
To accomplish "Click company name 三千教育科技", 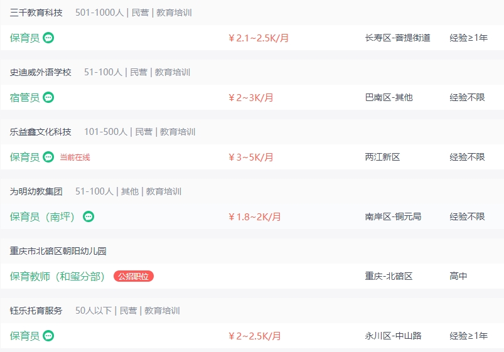I will pos(36,13).
